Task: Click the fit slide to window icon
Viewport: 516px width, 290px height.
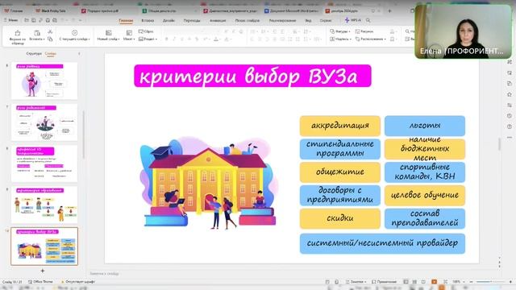Action: pyautogui.click(x=445, y=282)
